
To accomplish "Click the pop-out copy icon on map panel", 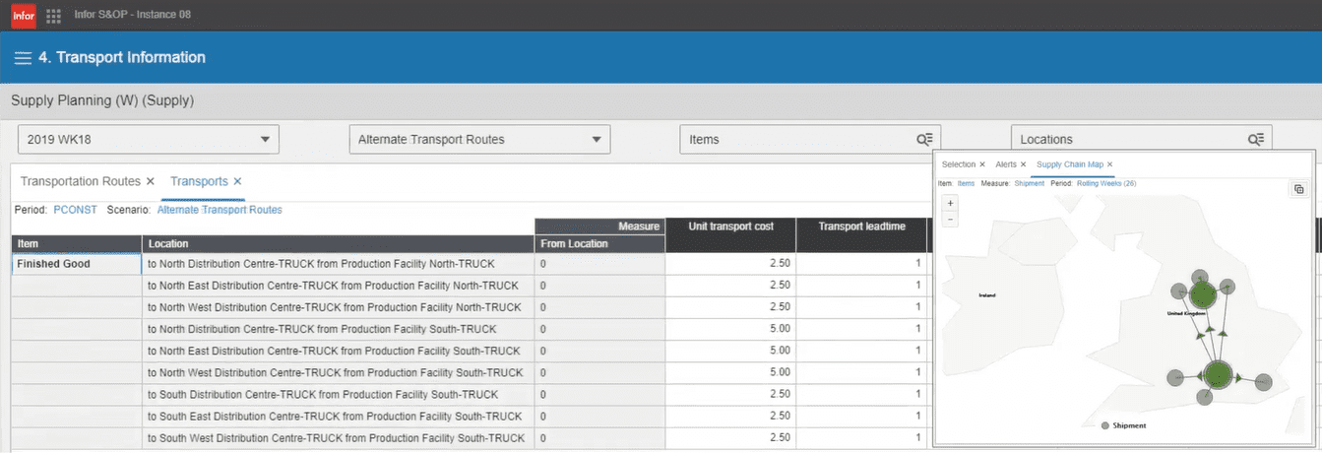I will (1298, 189).
